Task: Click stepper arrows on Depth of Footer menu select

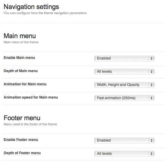Action: pos(151,154)
